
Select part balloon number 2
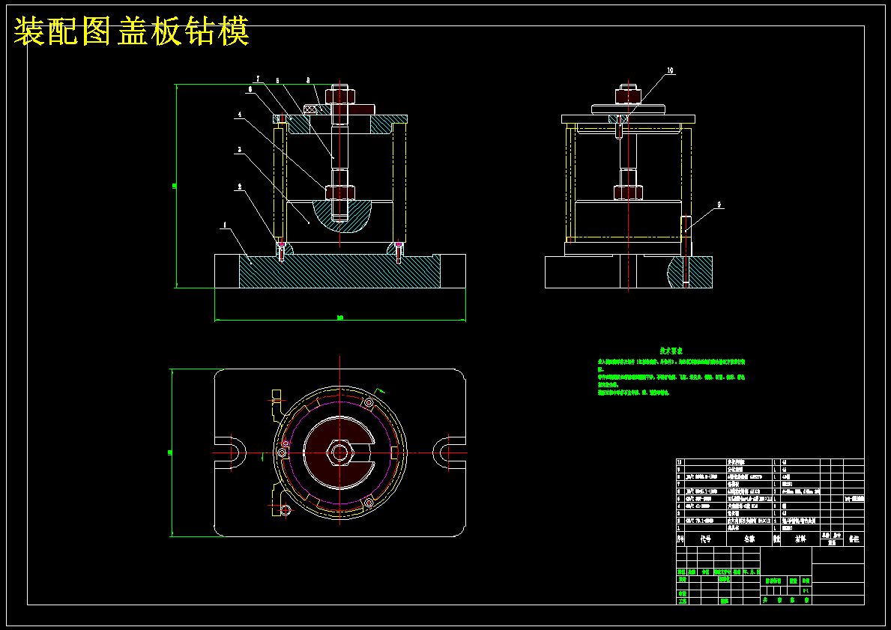240,186
